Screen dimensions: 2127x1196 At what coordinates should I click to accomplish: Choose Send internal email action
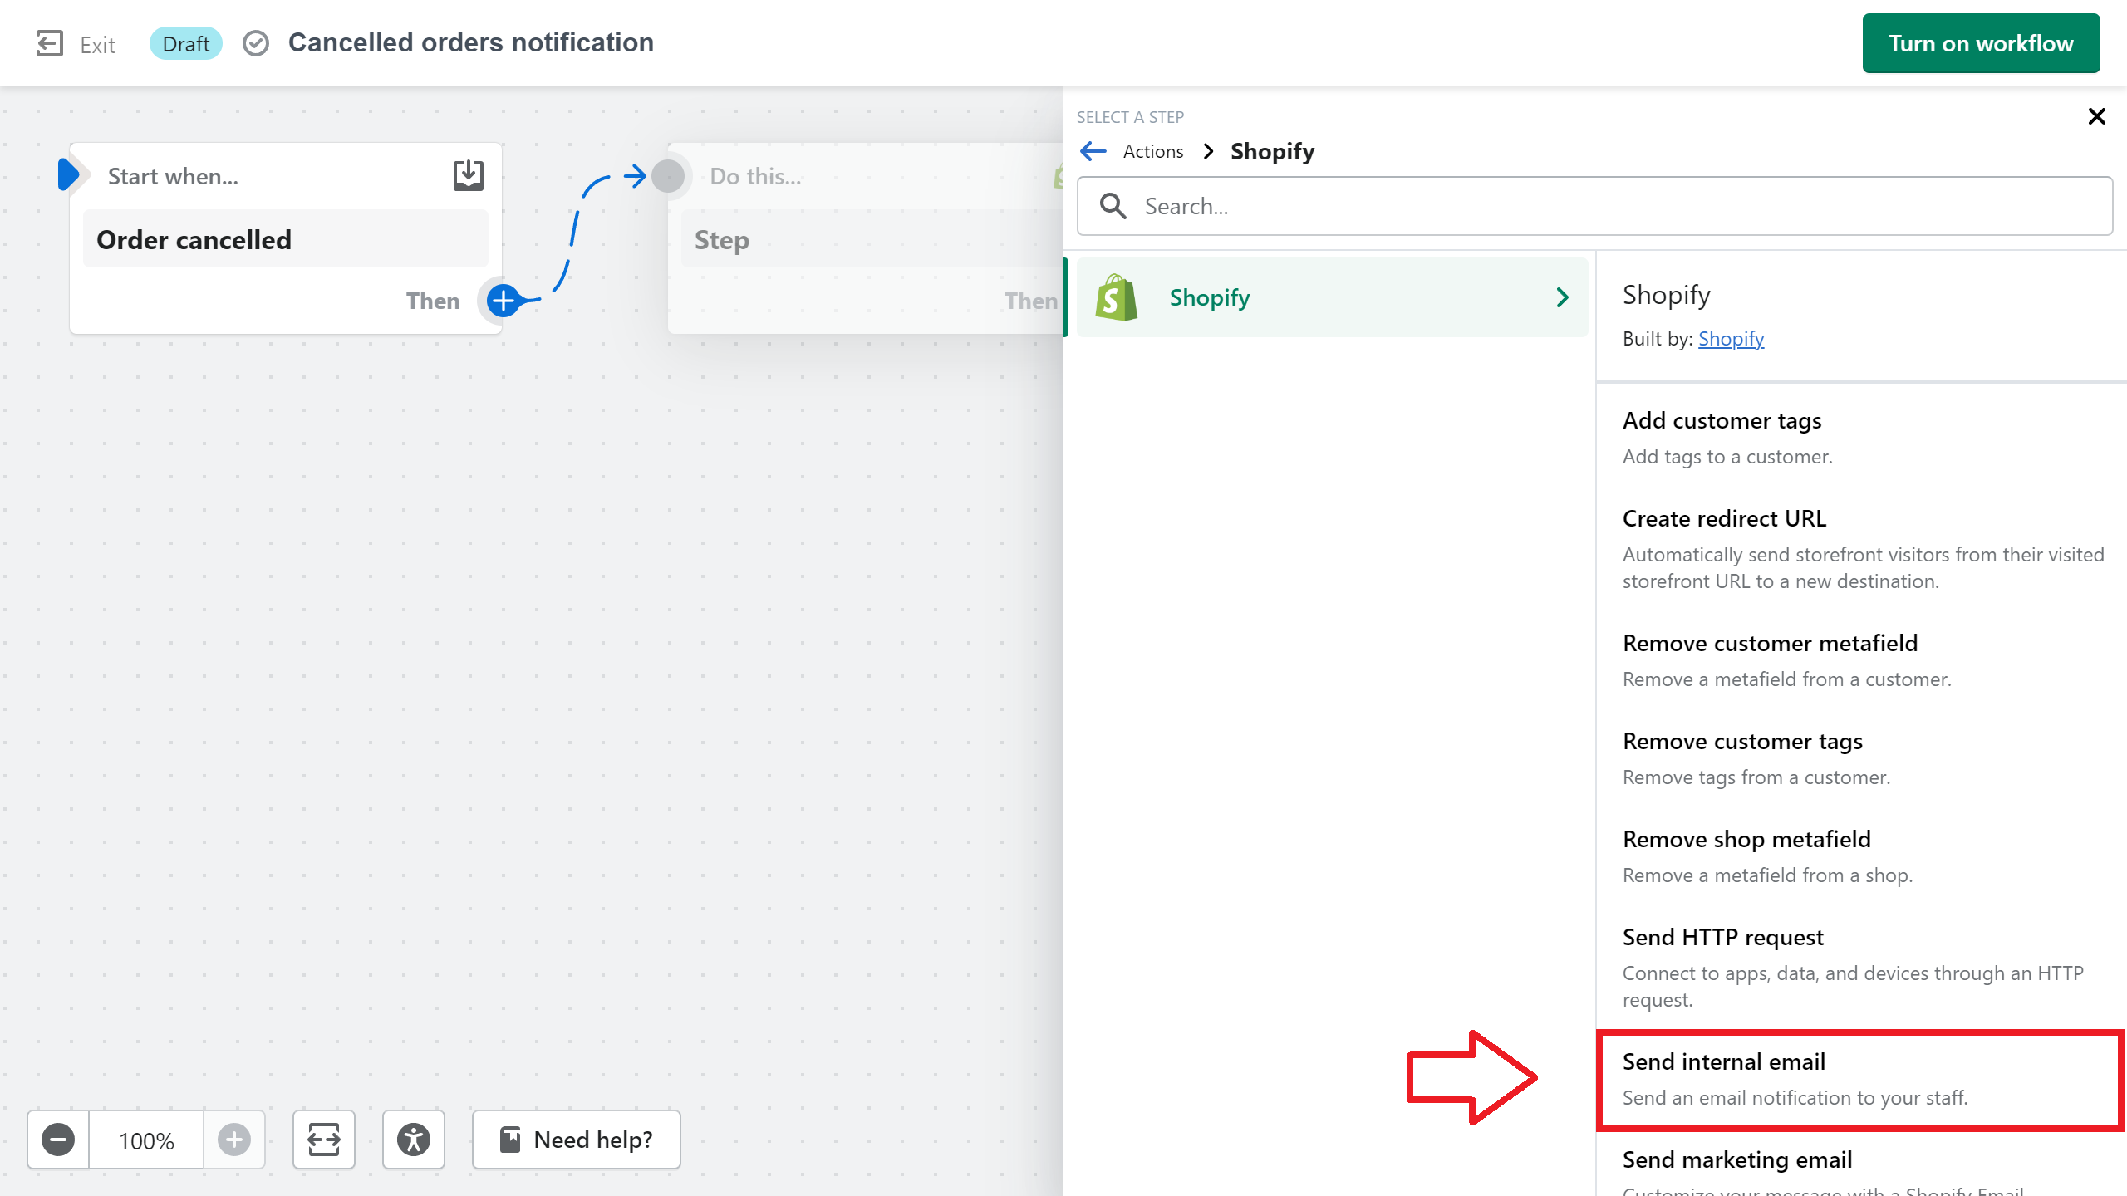click(x=1860, y=1079)
